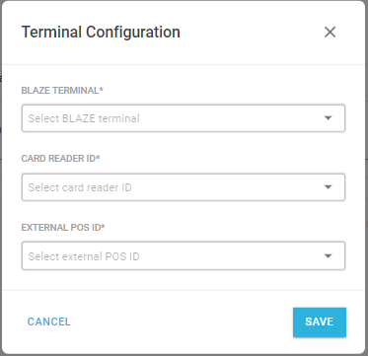Viewport: 368px width, 356px height.
Task: Open the Select card reader ID combo box
Action: pyautogui.click(x=184, y=187)
